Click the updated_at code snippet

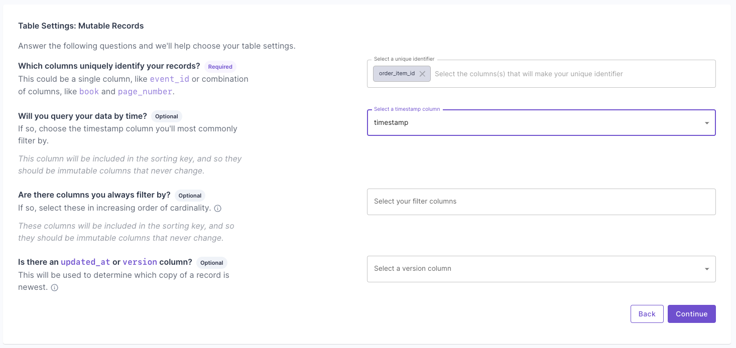[x=85, y=261]
